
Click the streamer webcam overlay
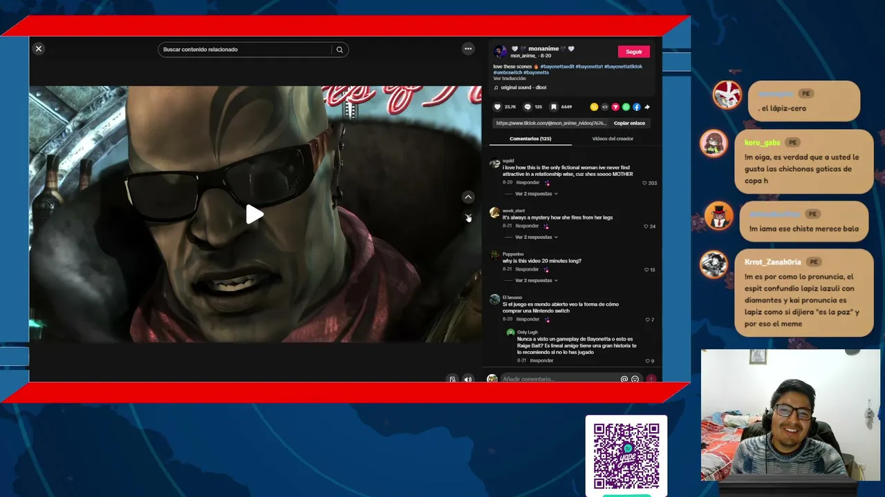790,415
